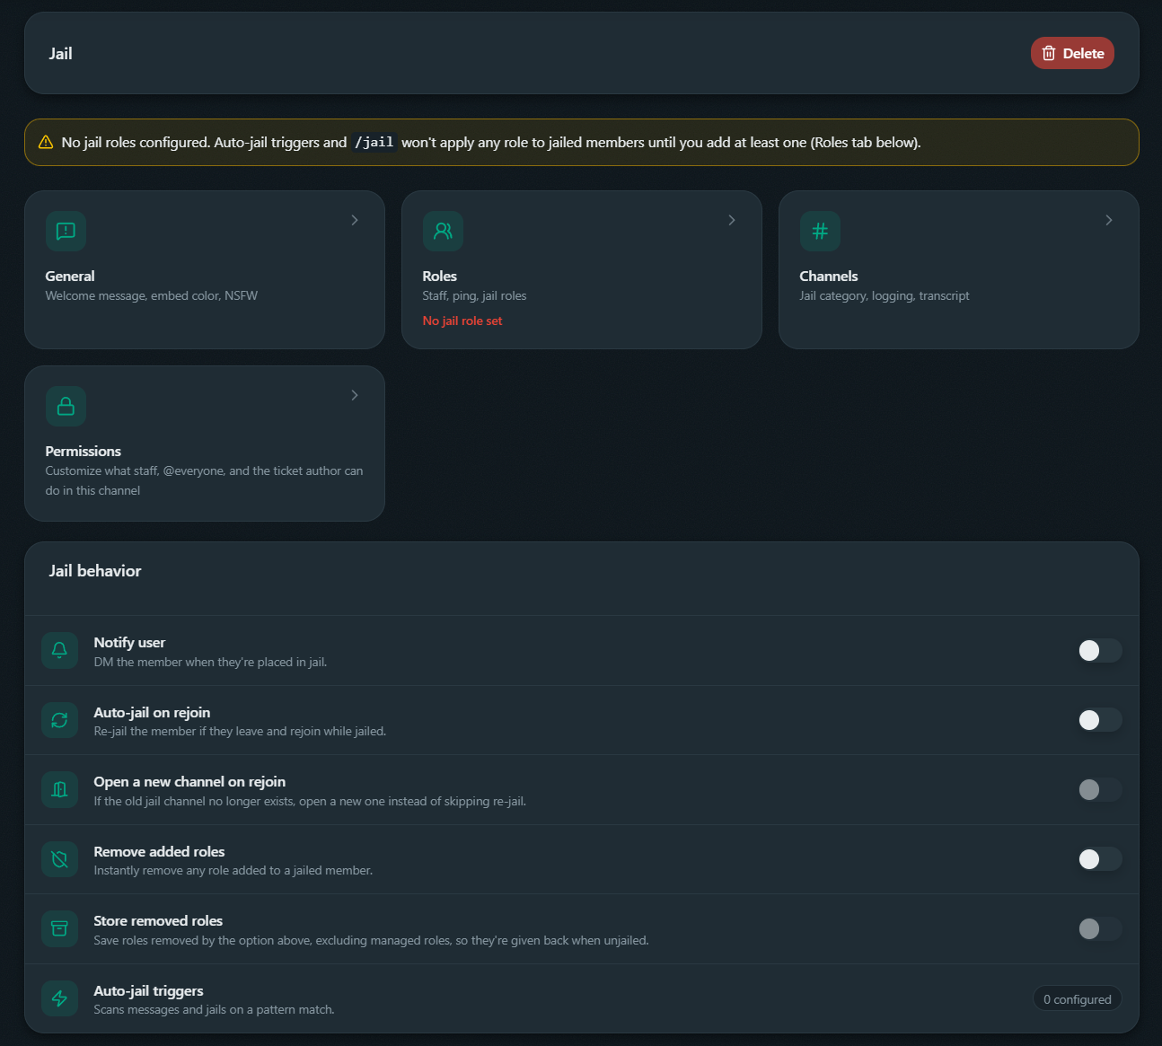
Task: Open the 0 configured triggers badge
Action: (x=1077, y=999)
